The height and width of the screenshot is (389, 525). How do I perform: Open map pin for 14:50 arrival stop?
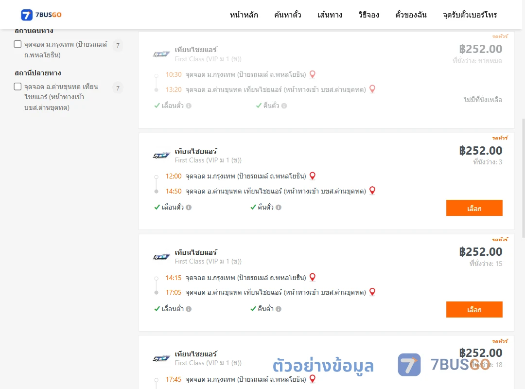point(372,190)
